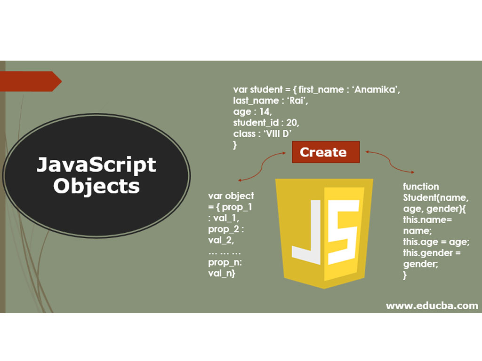This screenshot has width=482, height=361.
Task: Click the "var student" code line
Action: (x=316, y=89)
